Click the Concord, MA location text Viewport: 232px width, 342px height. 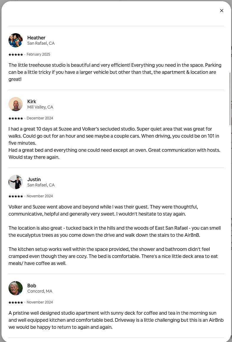point(40,291)
